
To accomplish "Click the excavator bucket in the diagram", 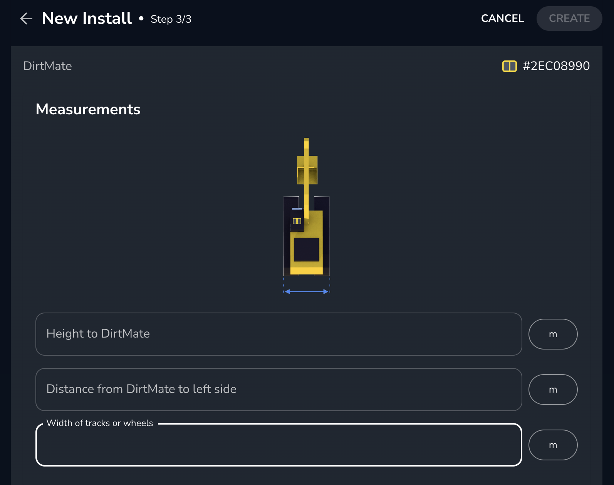I will (307, 170).
